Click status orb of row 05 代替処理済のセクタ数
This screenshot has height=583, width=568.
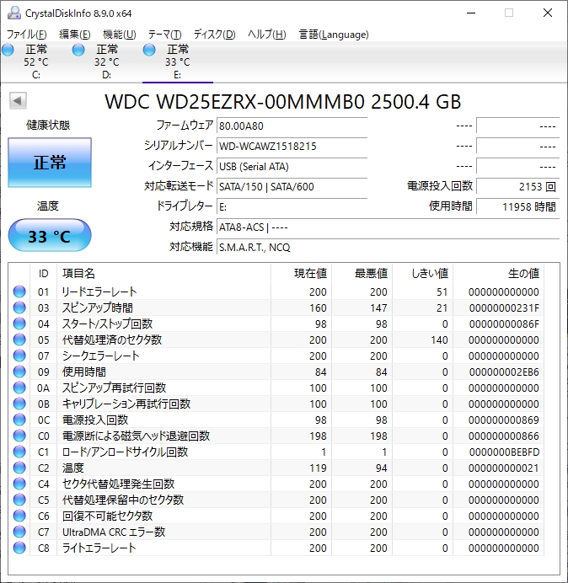[19, 340]
